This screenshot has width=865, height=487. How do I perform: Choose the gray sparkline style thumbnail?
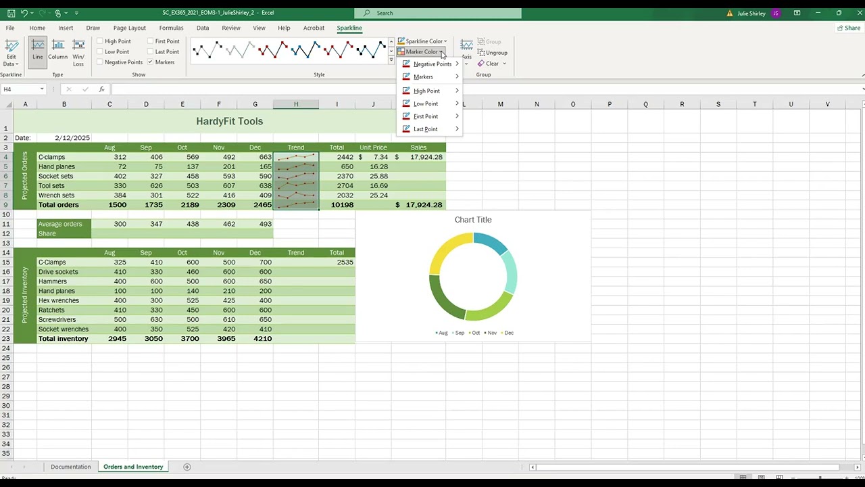tap(240, 49)
